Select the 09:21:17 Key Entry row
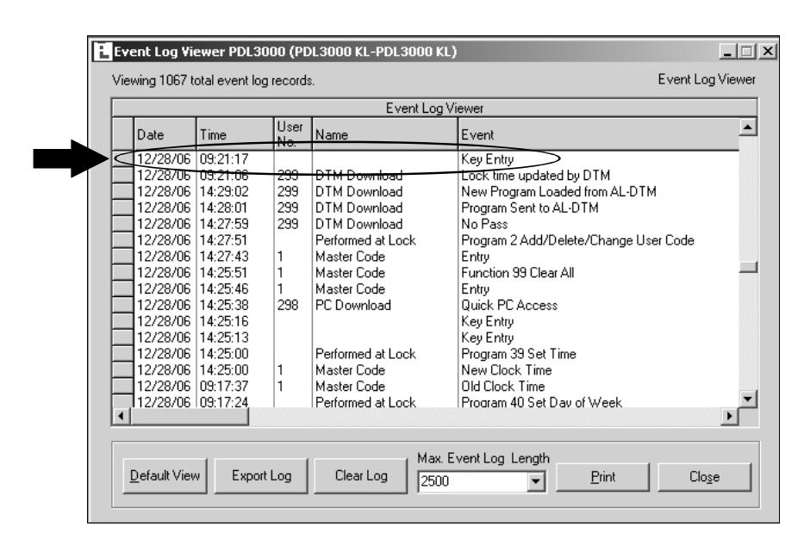 pos(426,158)
